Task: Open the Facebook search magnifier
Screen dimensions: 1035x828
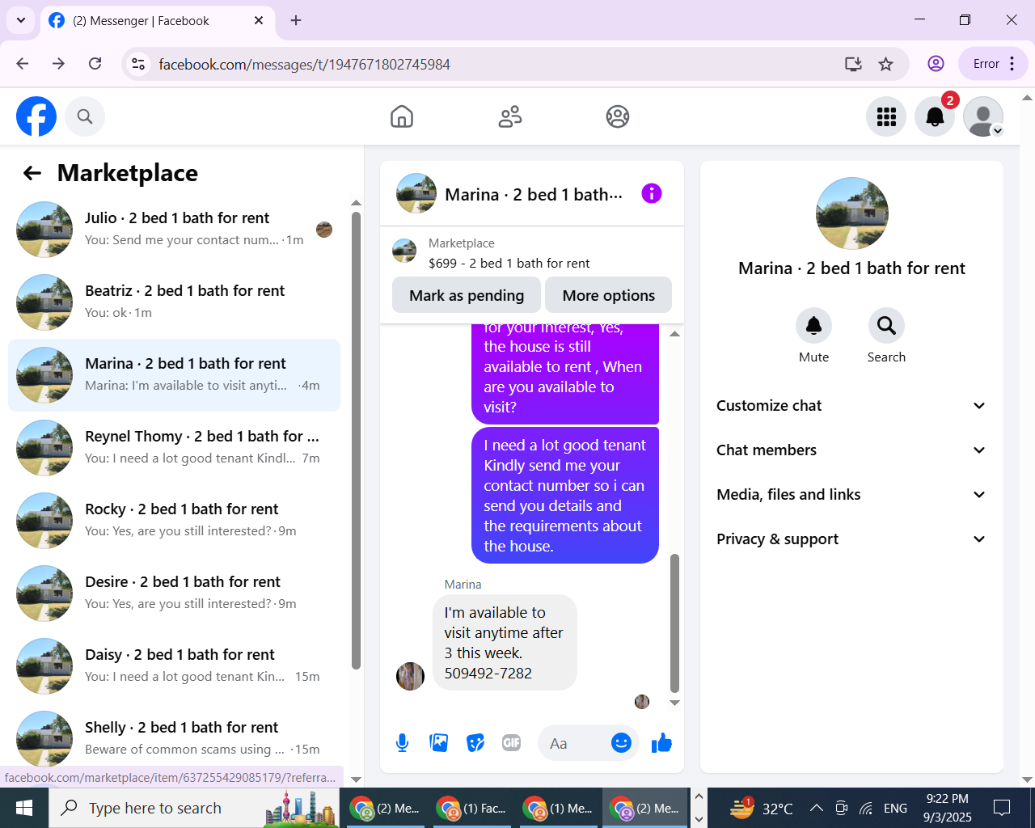Action: point(85,116)
